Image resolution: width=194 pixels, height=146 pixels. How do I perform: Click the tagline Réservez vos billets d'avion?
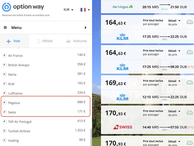coord(26,15)
